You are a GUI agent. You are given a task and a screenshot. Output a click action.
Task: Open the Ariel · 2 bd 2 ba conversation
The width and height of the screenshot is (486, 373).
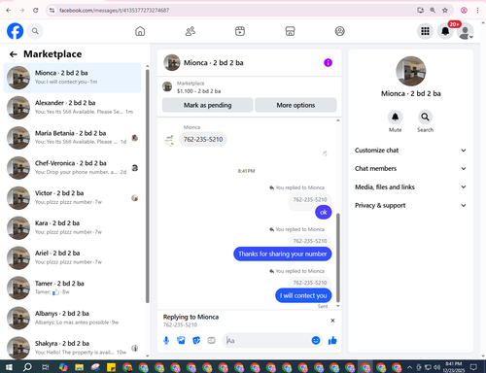(x=72, y=257)
